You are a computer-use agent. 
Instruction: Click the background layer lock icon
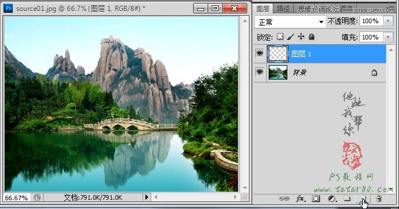pyautogui.click(x=374, y=73)
